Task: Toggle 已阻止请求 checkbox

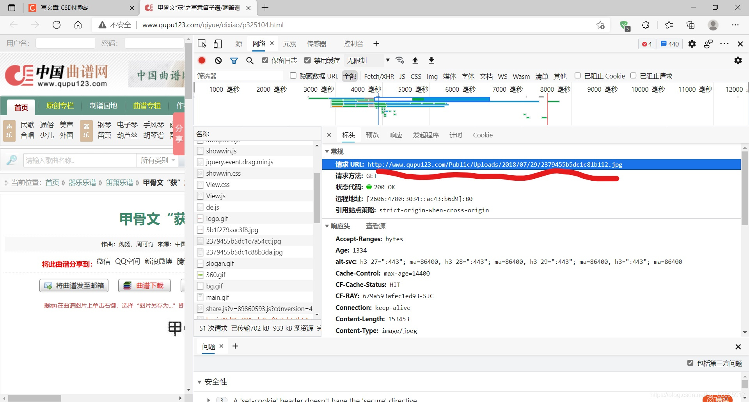Action: [x=634, y=76]
